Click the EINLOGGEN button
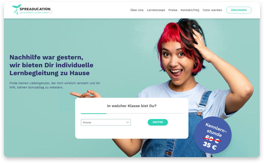The image size is (264, 163). [239, 10]
